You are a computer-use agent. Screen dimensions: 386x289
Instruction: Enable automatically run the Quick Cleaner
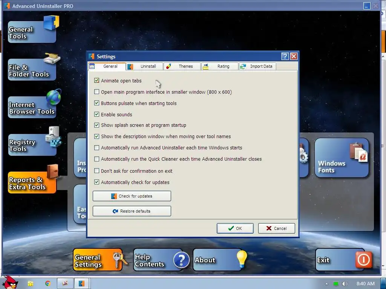[x=97, y=159]
